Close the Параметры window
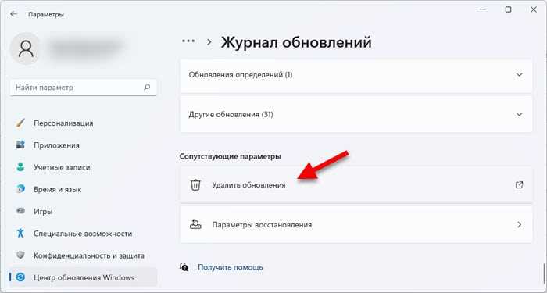Image resolution: width=547 pixels, height=293 pixels. pos(534,9)
